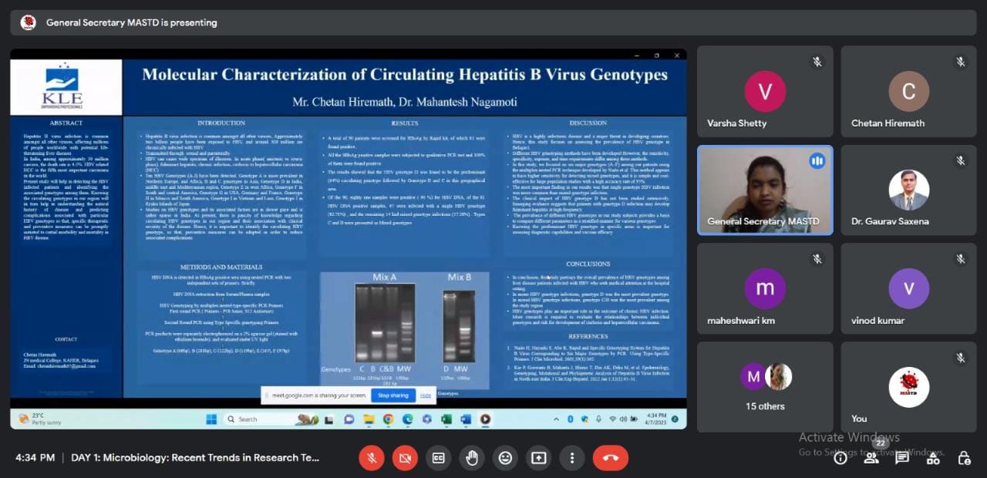Viewport: 987px width, 478px height.
Task: Click 'Stop sharing' in the shared screen
Action: [392, 396]
